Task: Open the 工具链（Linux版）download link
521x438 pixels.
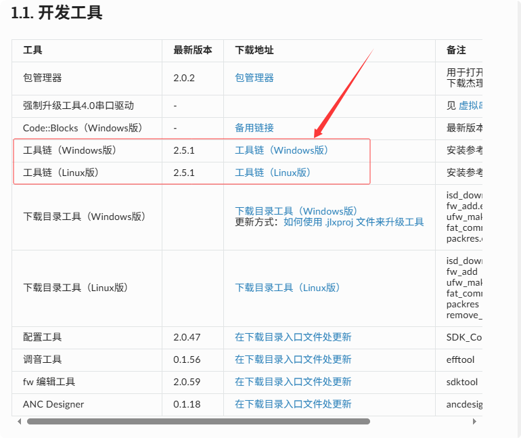Action: click(x=273, y=173)
